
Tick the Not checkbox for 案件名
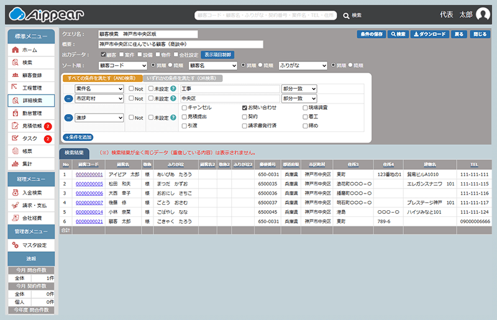click(130, 89)
